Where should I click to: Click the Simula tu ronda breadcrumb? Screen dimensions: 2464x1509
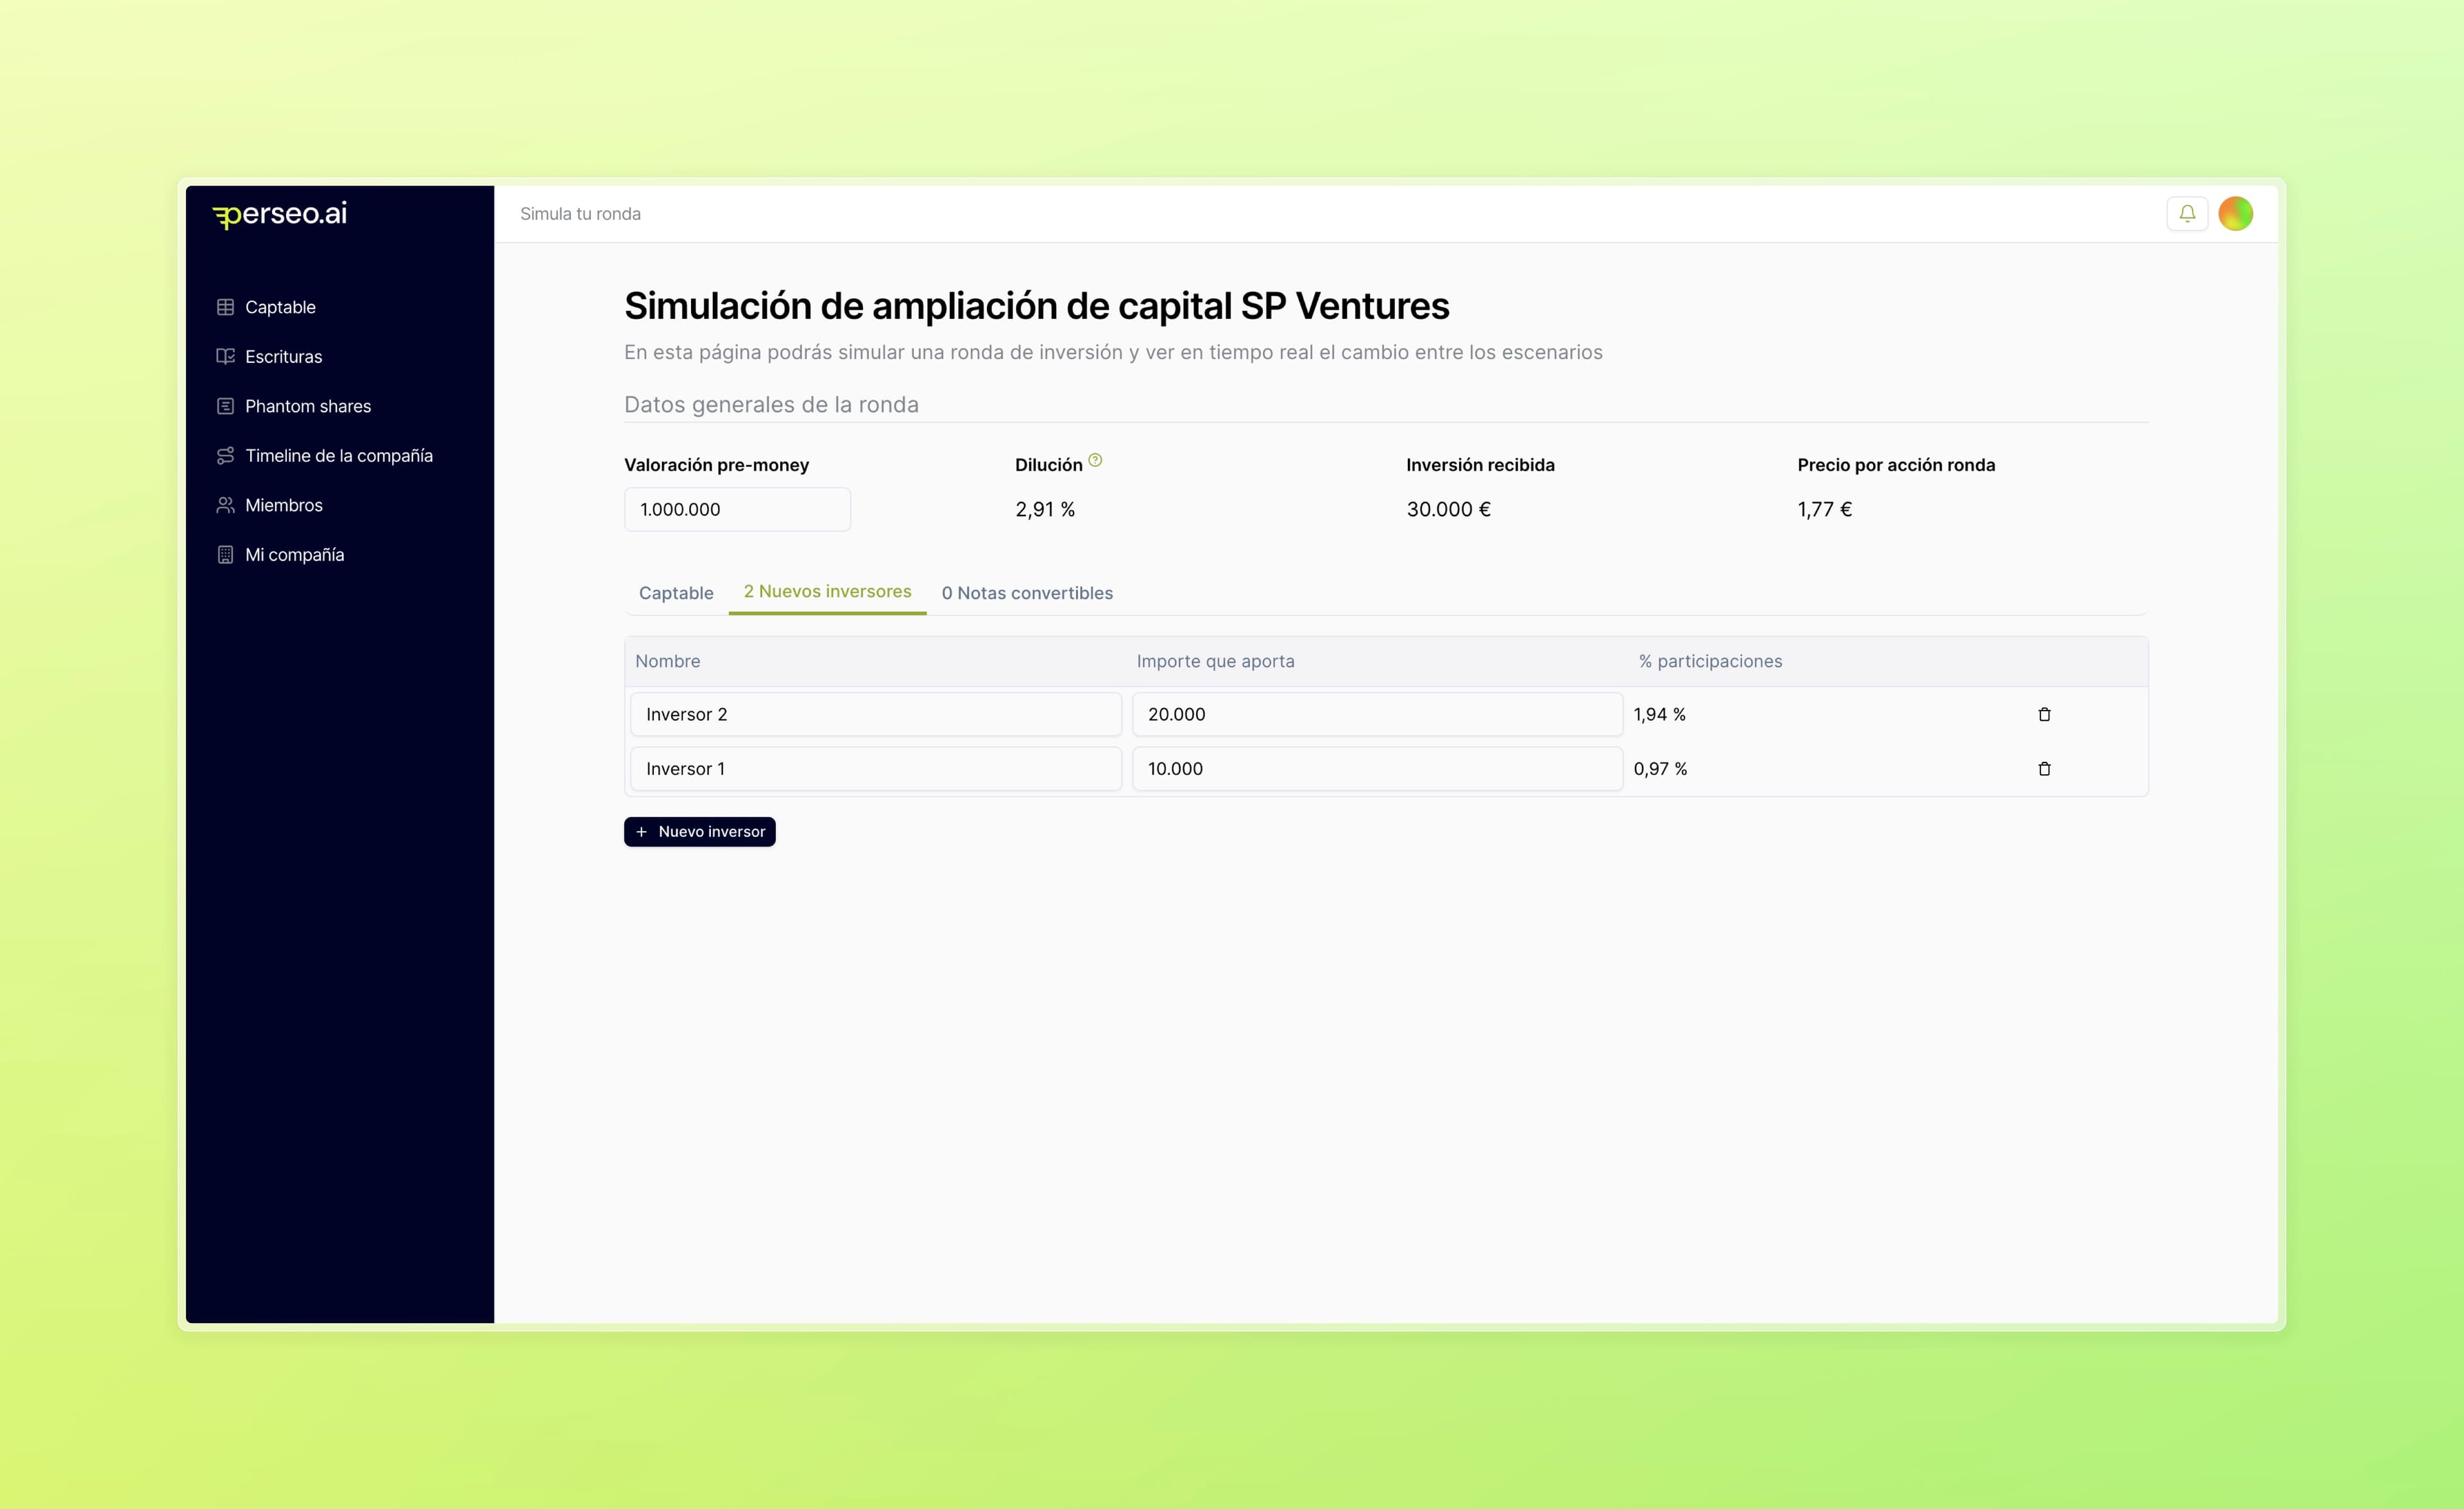coord(580,214)
